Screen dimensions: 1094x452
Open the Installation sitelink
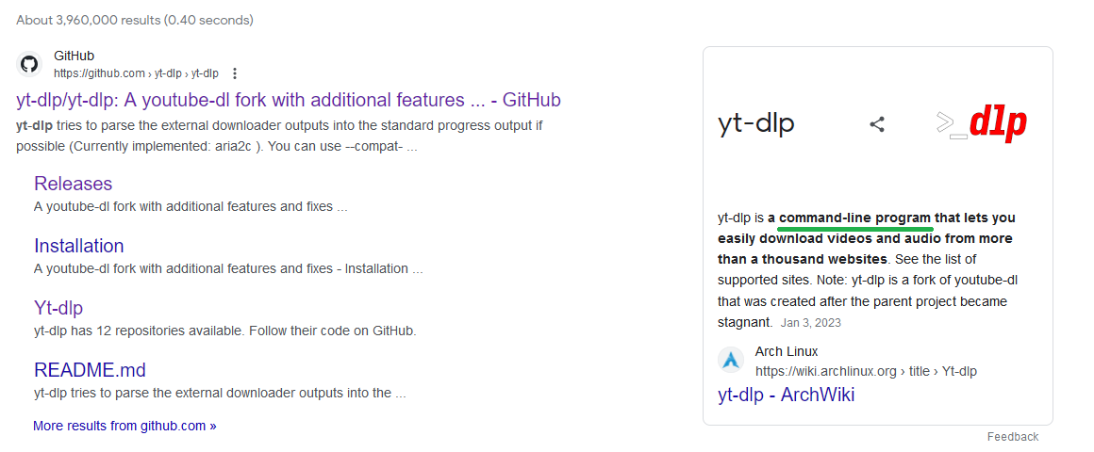click(78, 246)
